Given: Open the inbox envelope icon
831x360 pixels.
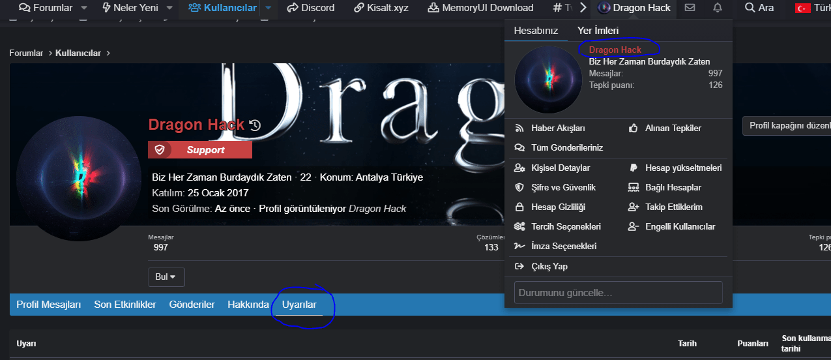Looking at the screenshot, I should 690,8.
